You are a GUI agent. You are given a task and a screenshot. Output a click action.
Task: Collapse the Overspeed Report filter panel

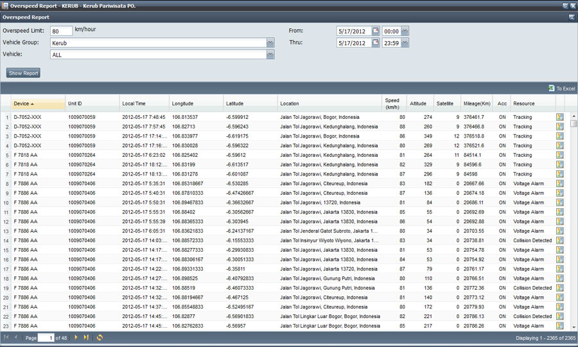[x=572, y=17]
